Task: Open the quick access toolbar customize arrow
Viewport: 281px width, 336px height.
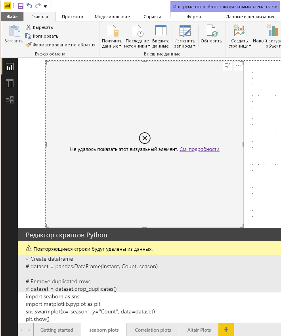Action: tap(46, 6)
